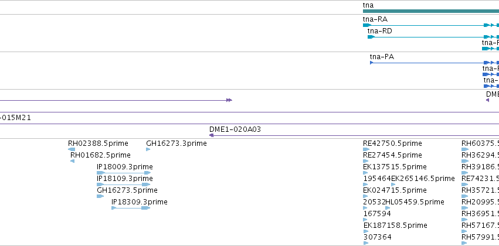
Task: Click the RH36294 EST label
Action: point(480,155)
